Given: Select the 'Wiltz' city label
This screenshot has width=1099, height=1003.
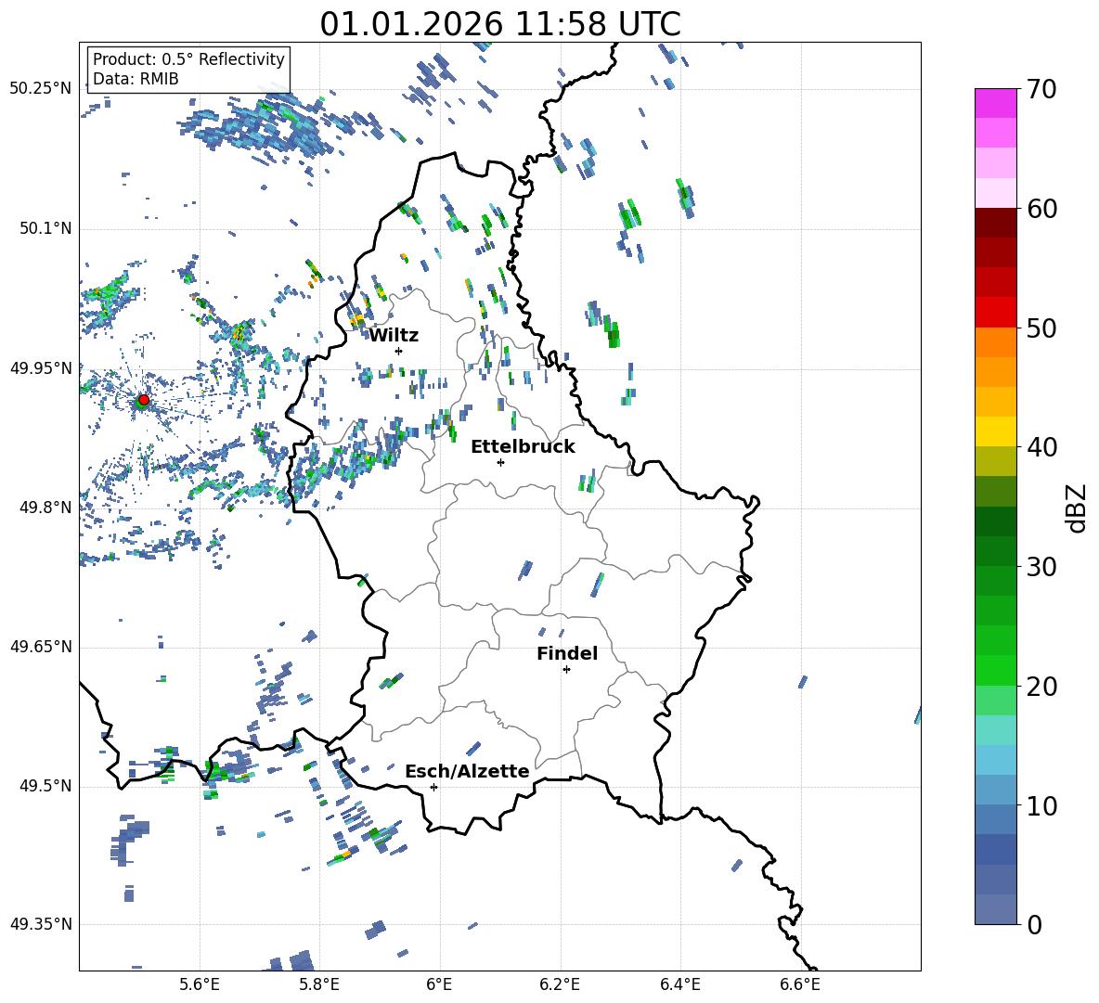Looking at the screenshot, I should coord(394,336).
